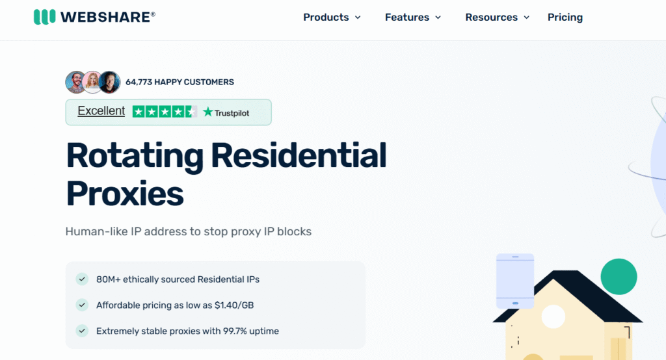Screen dimensions: 666x360
Task: Expand the Resources dropdown chevron
Action: point(527,18)
